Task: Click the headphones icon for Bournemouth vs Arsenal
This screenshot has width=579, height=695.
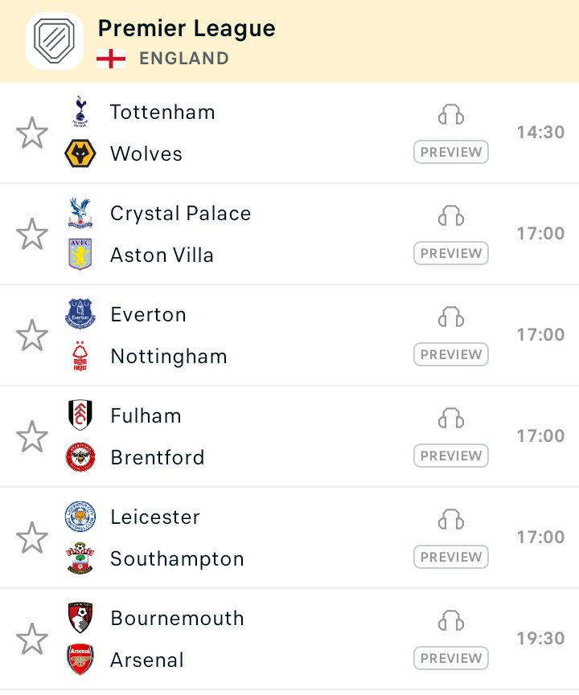Action: [x=451, y=620]
